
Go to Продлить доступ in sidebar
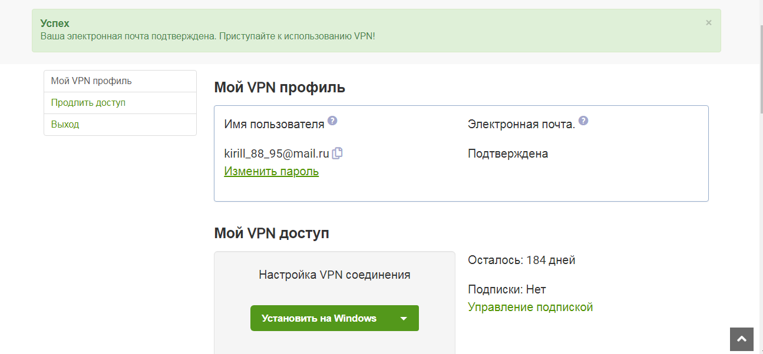click(x=88, y=103)
